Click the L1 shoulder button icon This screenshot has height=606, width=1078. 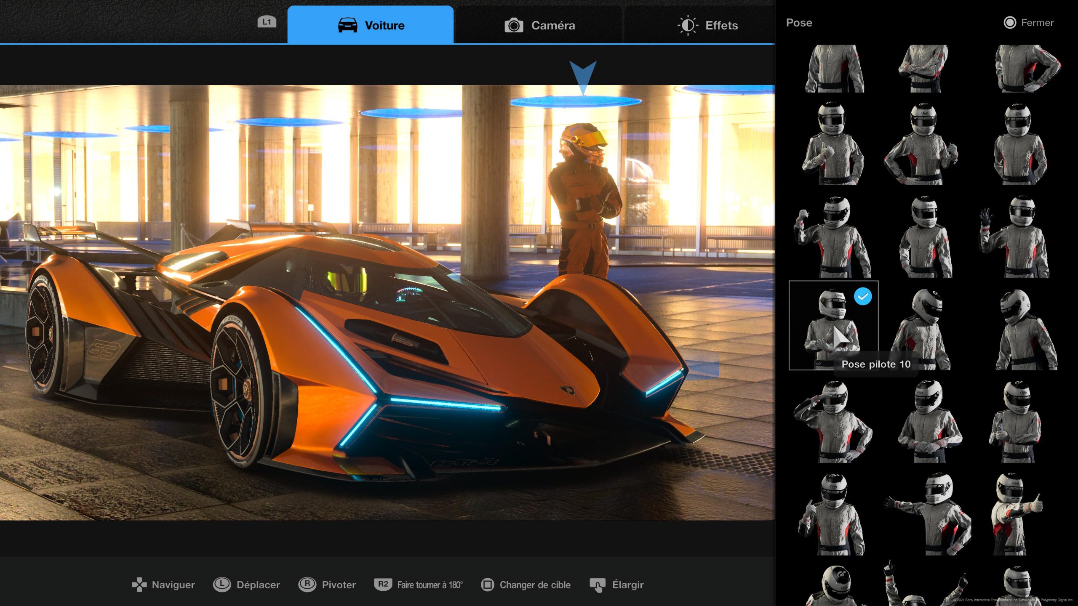267,22
